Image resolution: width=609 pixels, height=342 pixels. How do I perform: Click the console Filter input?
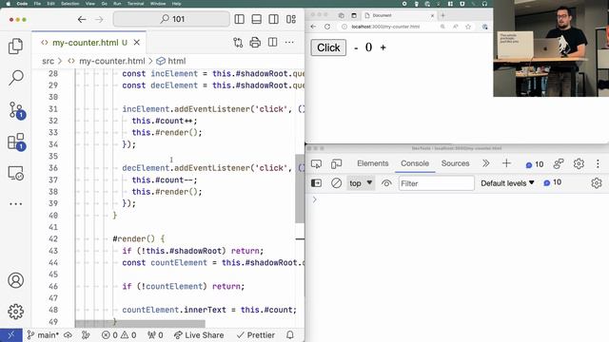(436, 183)
